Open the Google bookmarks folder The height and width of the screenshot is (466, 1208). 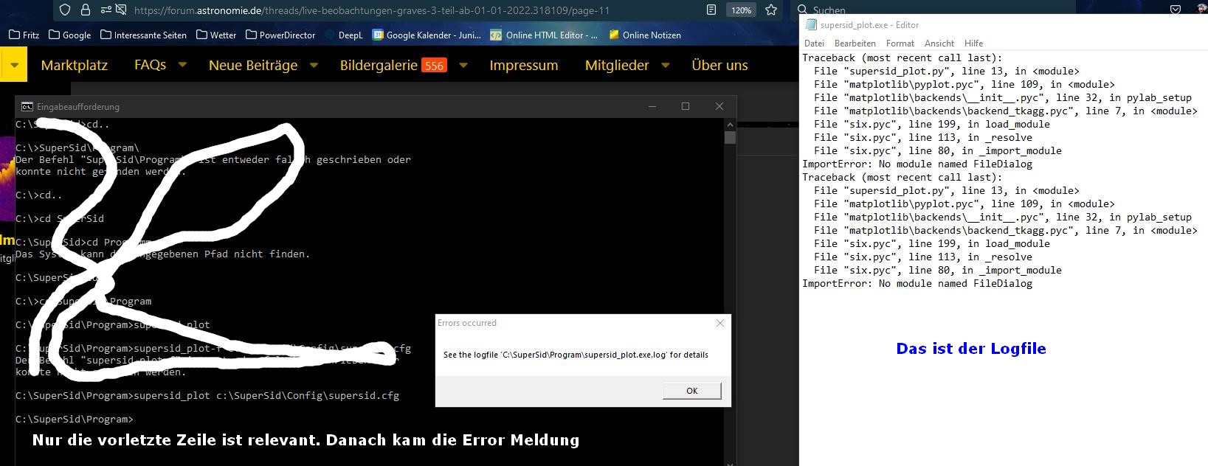69,35
